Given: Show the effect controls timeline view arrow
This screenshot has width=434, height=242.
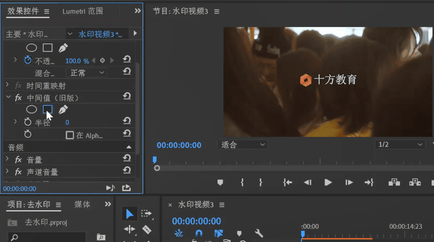Looking at the screenshot, I should pyautogui.click(x=135, y=33).
